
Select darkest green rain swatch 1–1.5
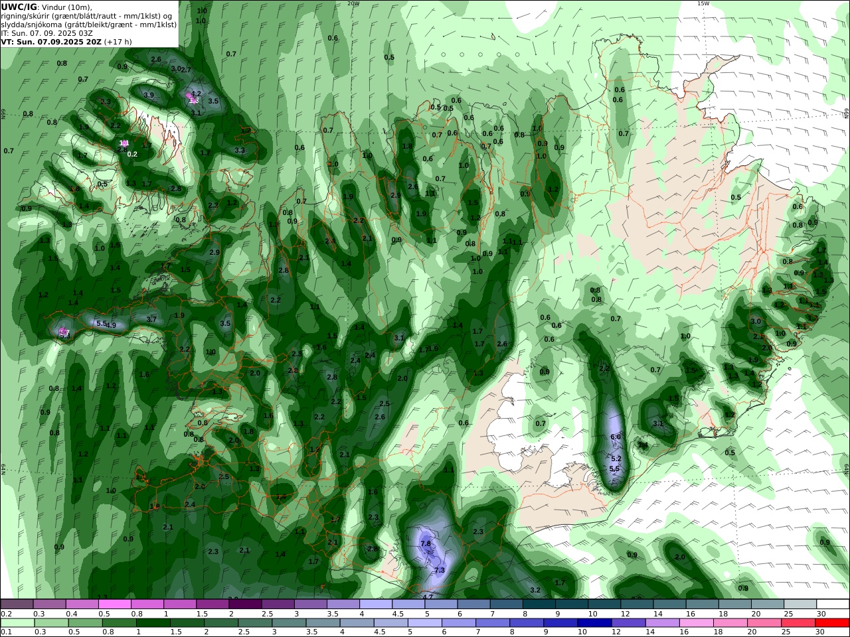click(x=153, y=623)
